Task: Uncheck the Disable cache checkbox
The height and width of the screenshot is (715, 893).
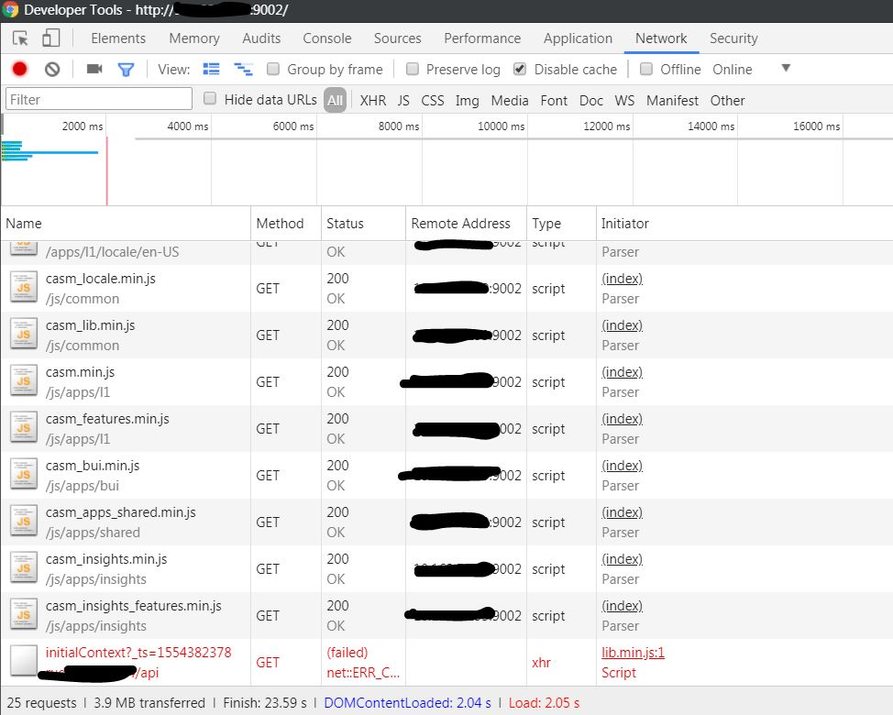Action: click(520, 69)
